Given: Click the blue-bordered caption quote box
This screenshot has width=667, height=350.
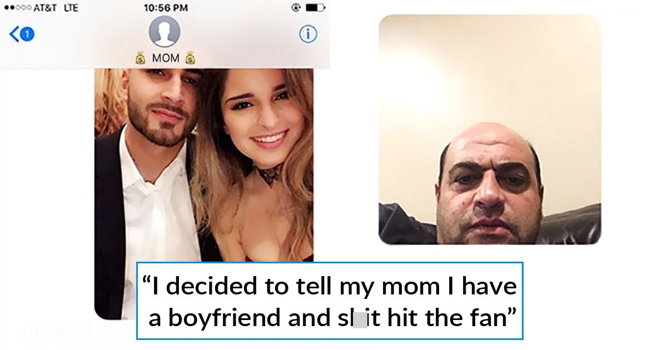Looking at the screenshot, I should 330,301.
